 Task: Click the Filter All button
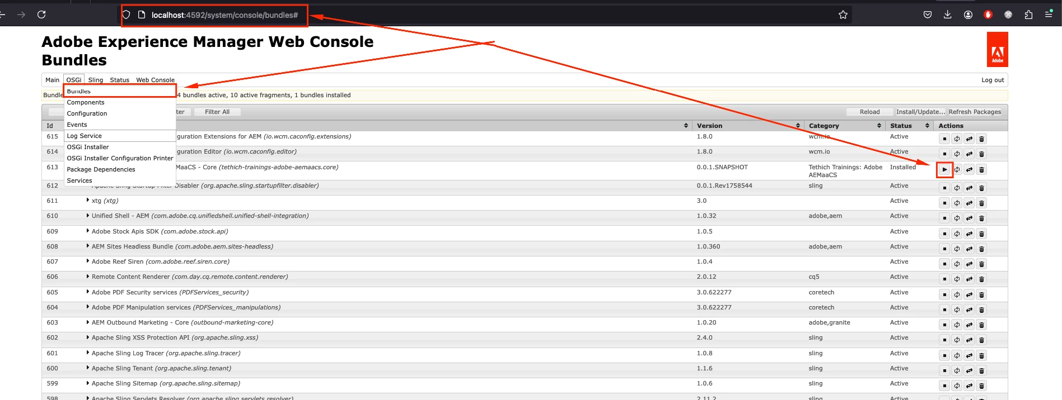coord(217,112)
